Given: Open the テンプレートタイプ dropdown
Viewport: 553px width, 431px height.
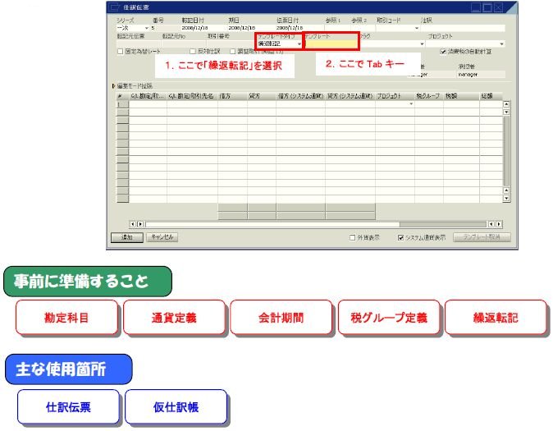Looking at the screenshot, I should pyautogui.click(x=299, y=44).
